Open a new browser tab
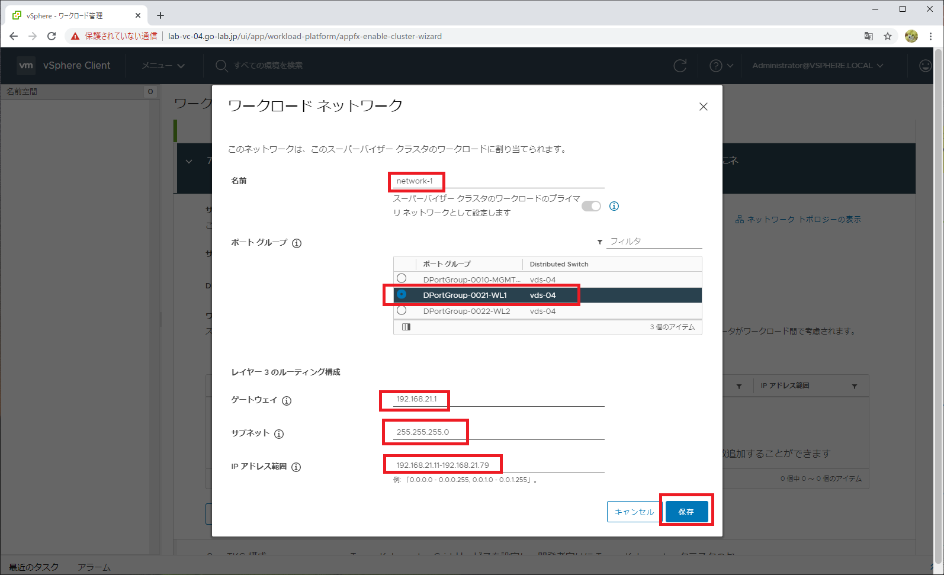 coord(160,15)
